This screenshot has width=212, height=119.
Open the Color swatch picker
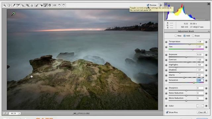pos(200,106)
